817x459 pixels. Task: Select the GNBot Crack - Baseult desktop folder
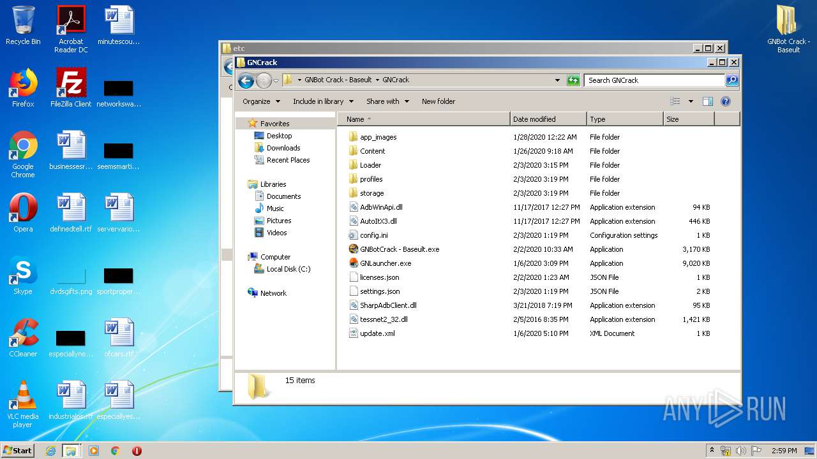(788, 29)
